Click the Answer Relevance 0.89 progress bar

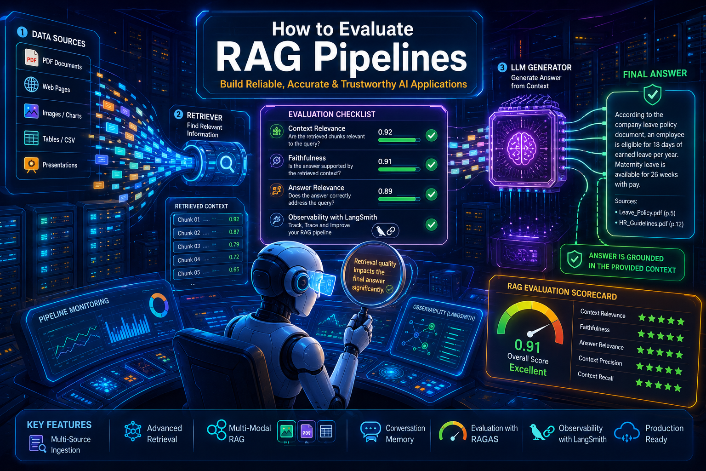399,199
